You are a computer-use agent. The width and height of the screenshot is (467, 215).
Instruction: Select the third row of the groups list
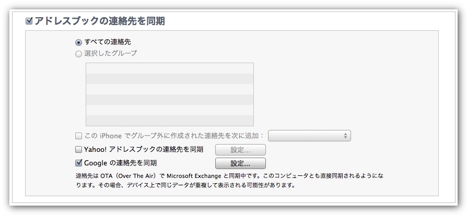pos(169,89)
